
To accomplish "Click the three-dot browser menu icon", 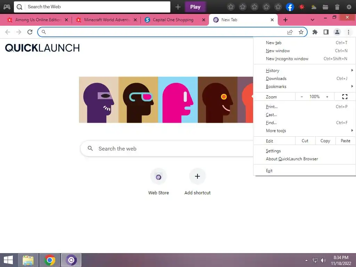I will tap(348, 32).
